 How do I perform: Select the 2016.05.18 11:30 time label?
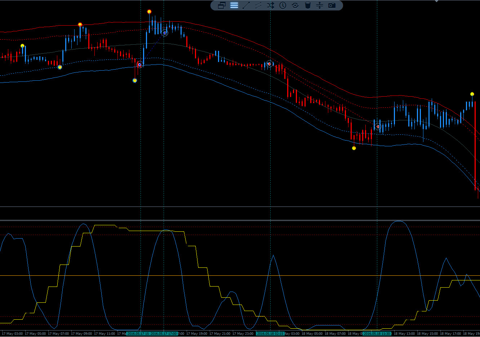377,334
